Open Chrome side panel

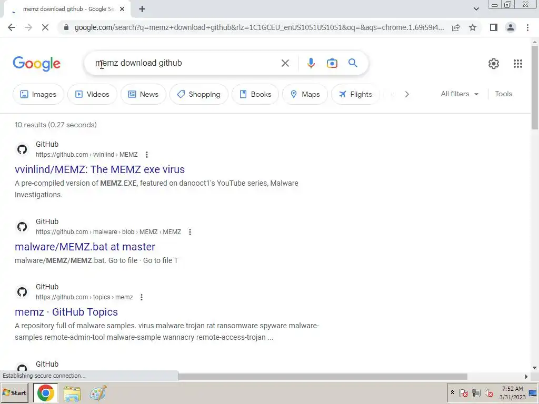coord(494,27)
